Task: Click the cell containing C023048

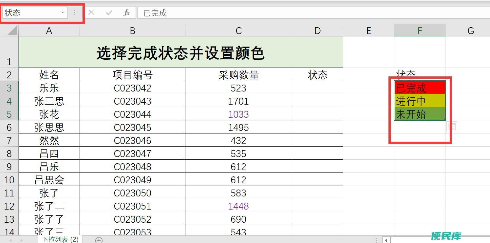Action: tap(133, 166)
